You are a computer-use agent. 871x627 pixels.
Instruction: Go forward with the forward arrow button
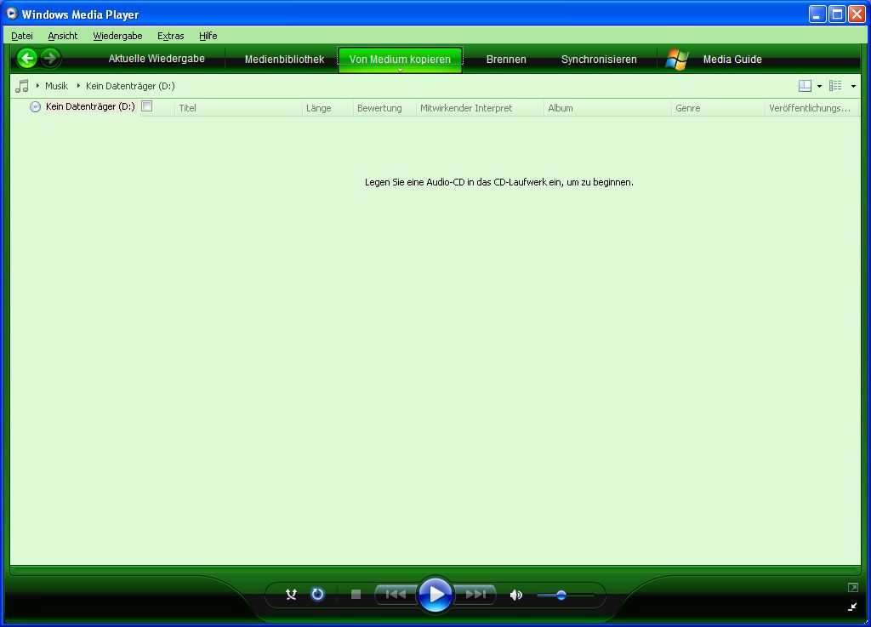(50, 58)
